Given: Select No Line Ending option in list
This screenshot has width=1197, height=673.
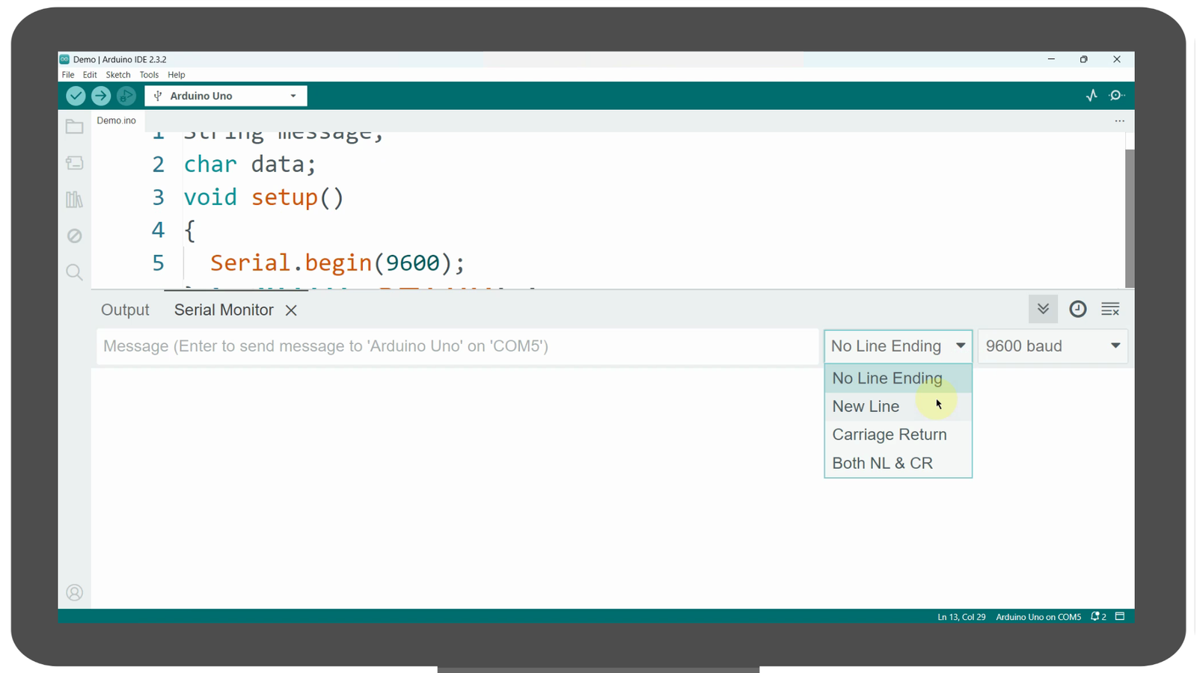Looking at the screenshot, I should pos(898,378).
